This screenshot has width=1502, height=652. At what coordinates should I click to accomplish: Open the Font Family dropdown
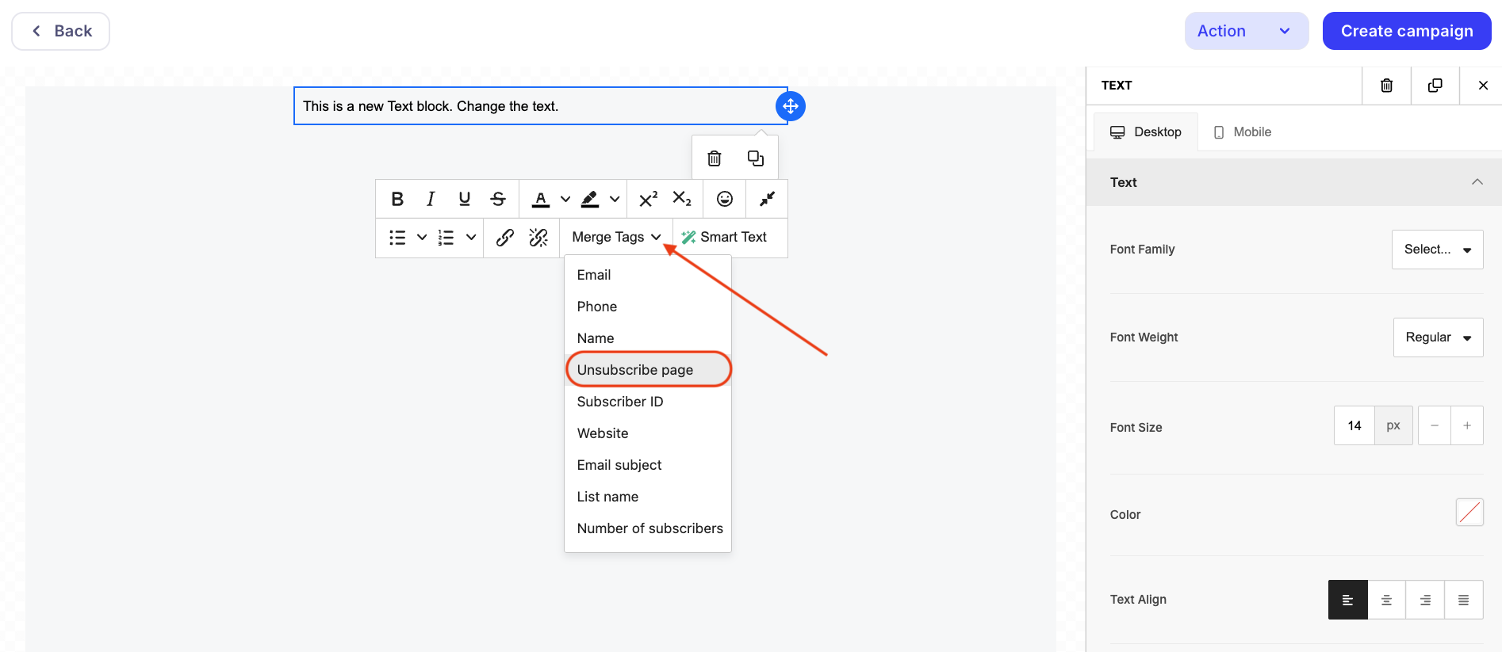tap(1437, 250)
